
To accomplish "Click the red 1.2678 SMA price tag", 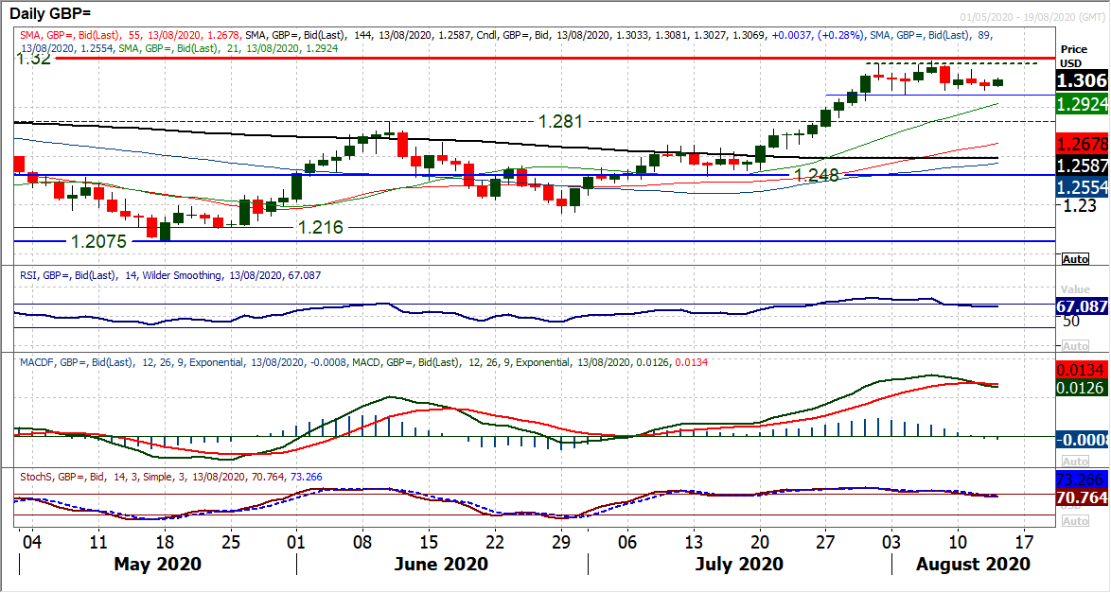I will tap(1083, 145).
